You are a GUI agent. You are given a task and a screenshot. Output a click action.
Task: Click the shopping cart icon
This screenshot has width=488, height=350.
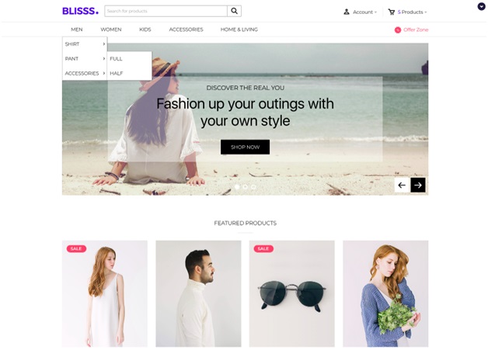(x=391, y=12)
